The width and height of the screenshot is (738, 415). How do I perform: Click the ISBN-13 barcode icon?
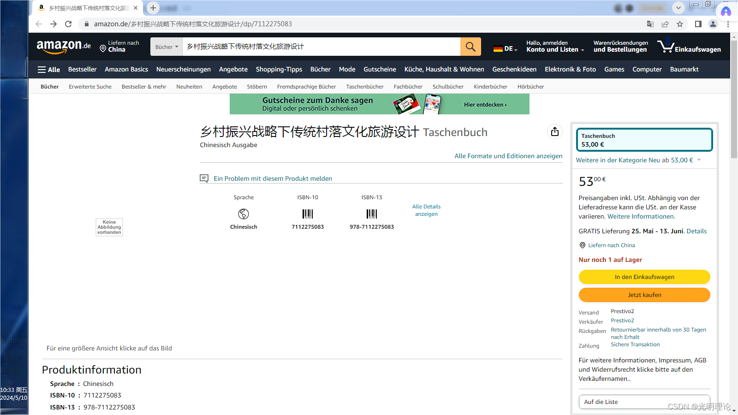(x=372, y=214)
